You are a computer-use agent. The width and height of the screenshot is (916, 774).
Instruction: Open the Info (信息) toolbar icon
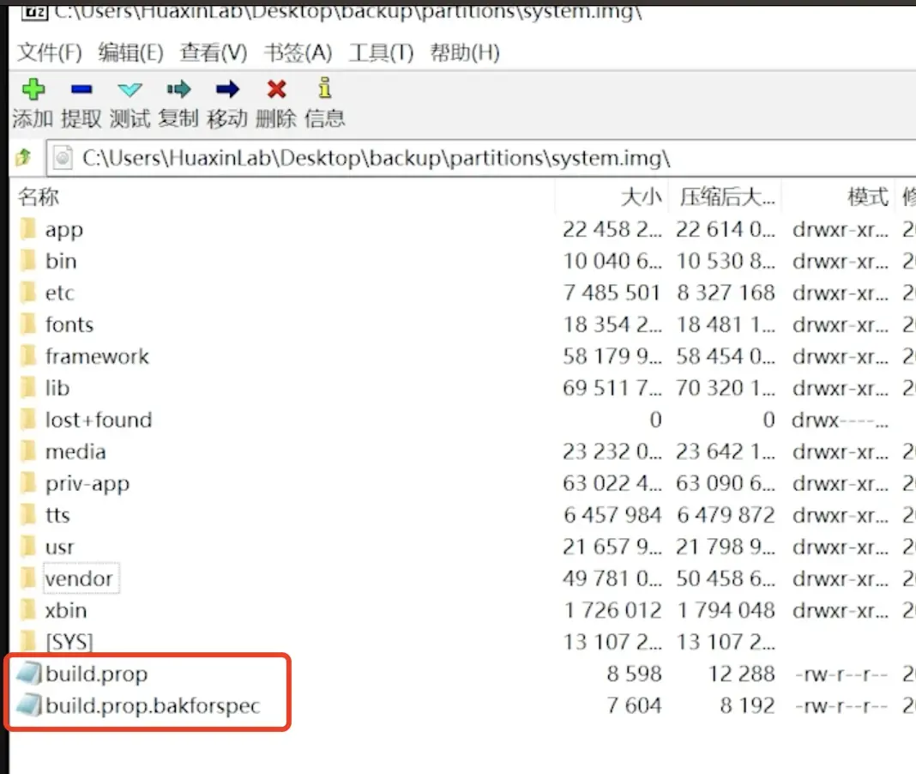click(324, 88)
